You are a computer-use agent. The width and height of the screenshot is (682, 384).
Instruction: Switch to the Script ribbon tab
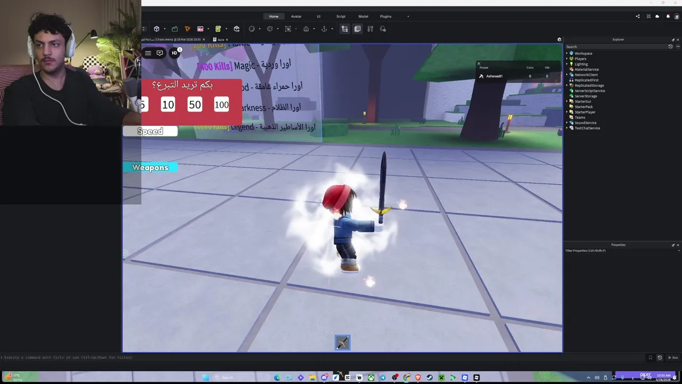[341, 17]
